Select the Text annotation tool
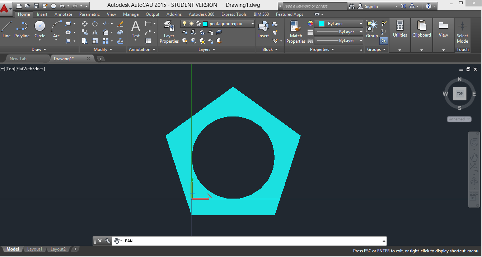The image size is (482, 257). (136, 29)
